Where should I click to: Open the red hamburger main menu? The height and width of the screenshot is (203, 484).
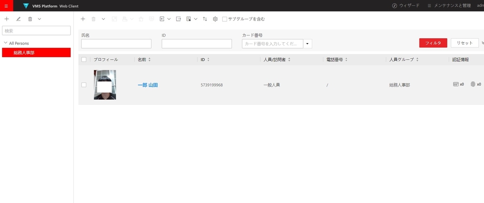(x=6, y=6)
